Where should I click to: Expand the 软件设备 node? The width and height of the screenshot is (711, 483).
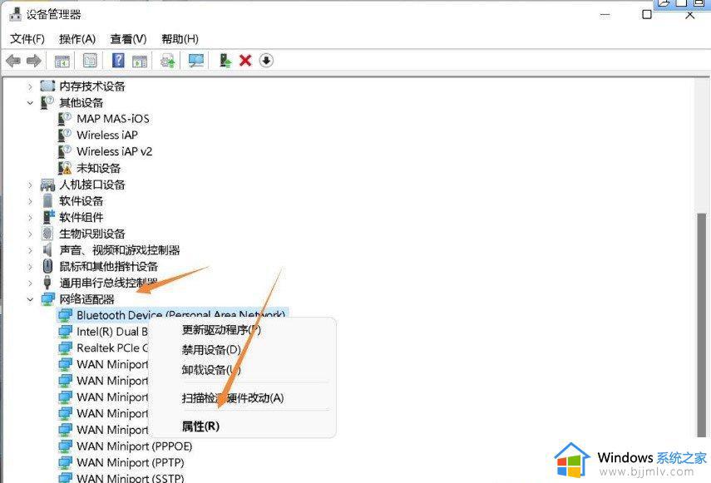30,201
